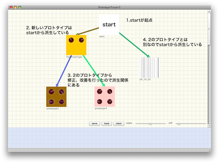
Task: Click the vertical scrollbar down arrow
Action: 209,126
